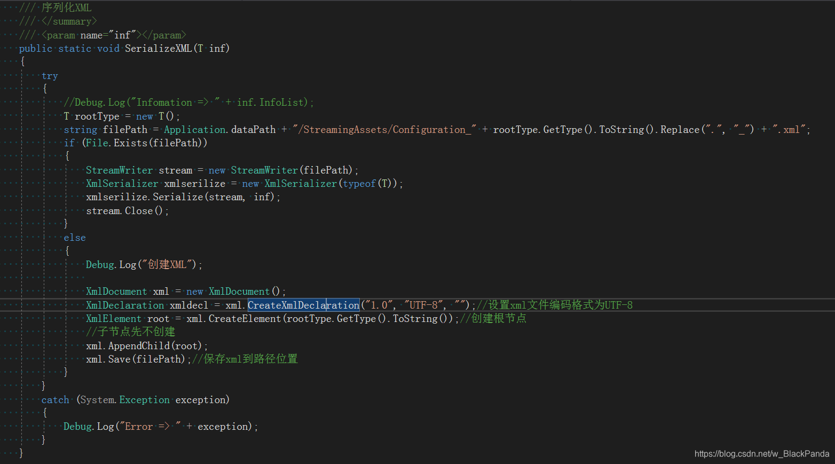Click the SerializeXML method name

click(159, 48)
